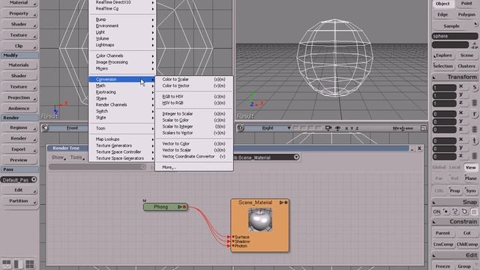Click the S scale transform icon
This screenshot has height=270, width=480.
point(475,87)
